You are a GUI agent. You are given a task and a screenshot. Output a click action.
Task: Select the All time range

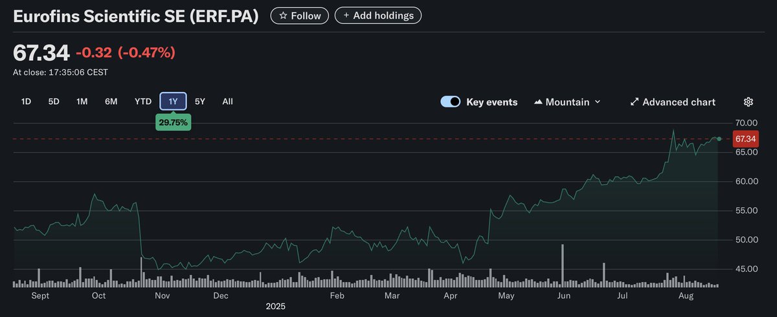(227, 102)
